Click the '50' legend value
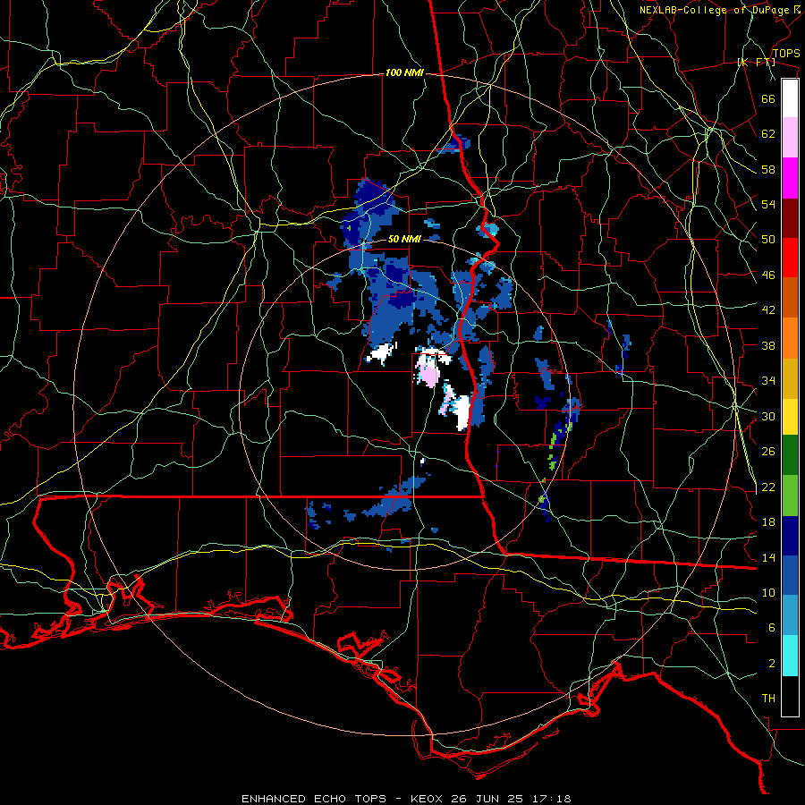The width and height of the screenshot is (805, 805). [768, 240]
